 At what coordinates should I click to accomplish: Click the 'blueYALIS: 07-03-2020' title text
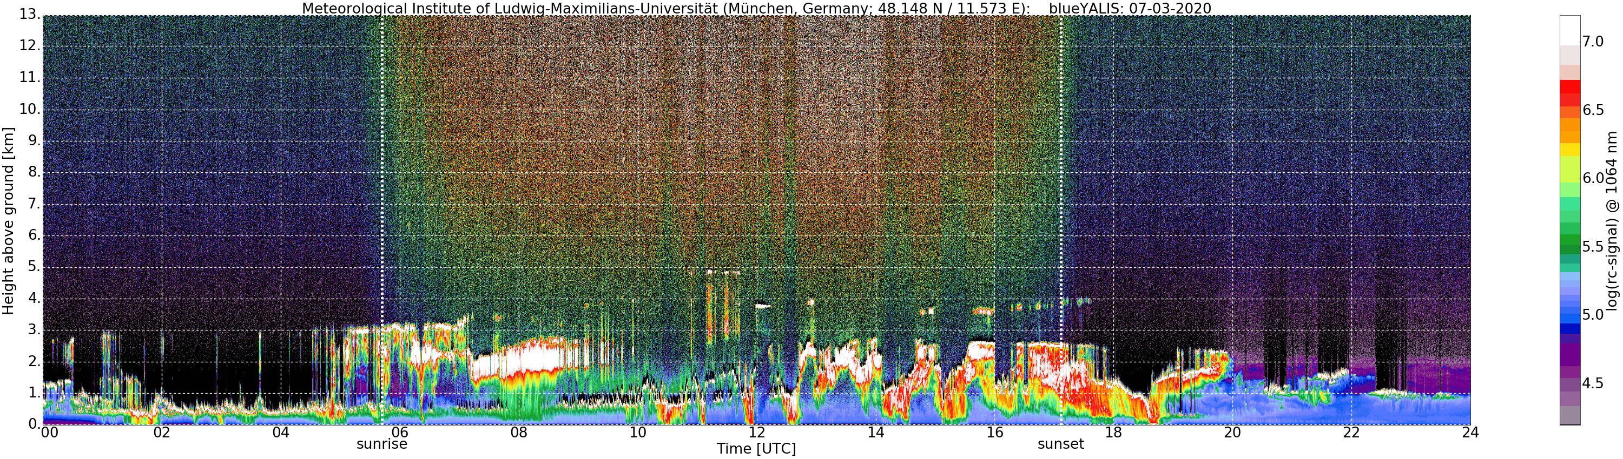pos(1130,8)
